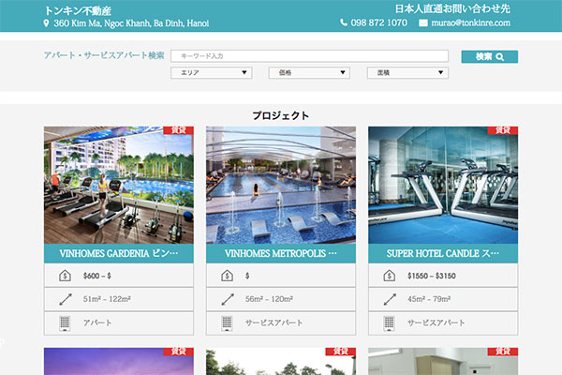Focus the キーワード入力 keyword field
This screenshot has height=375, width=562.
[310, 56]
